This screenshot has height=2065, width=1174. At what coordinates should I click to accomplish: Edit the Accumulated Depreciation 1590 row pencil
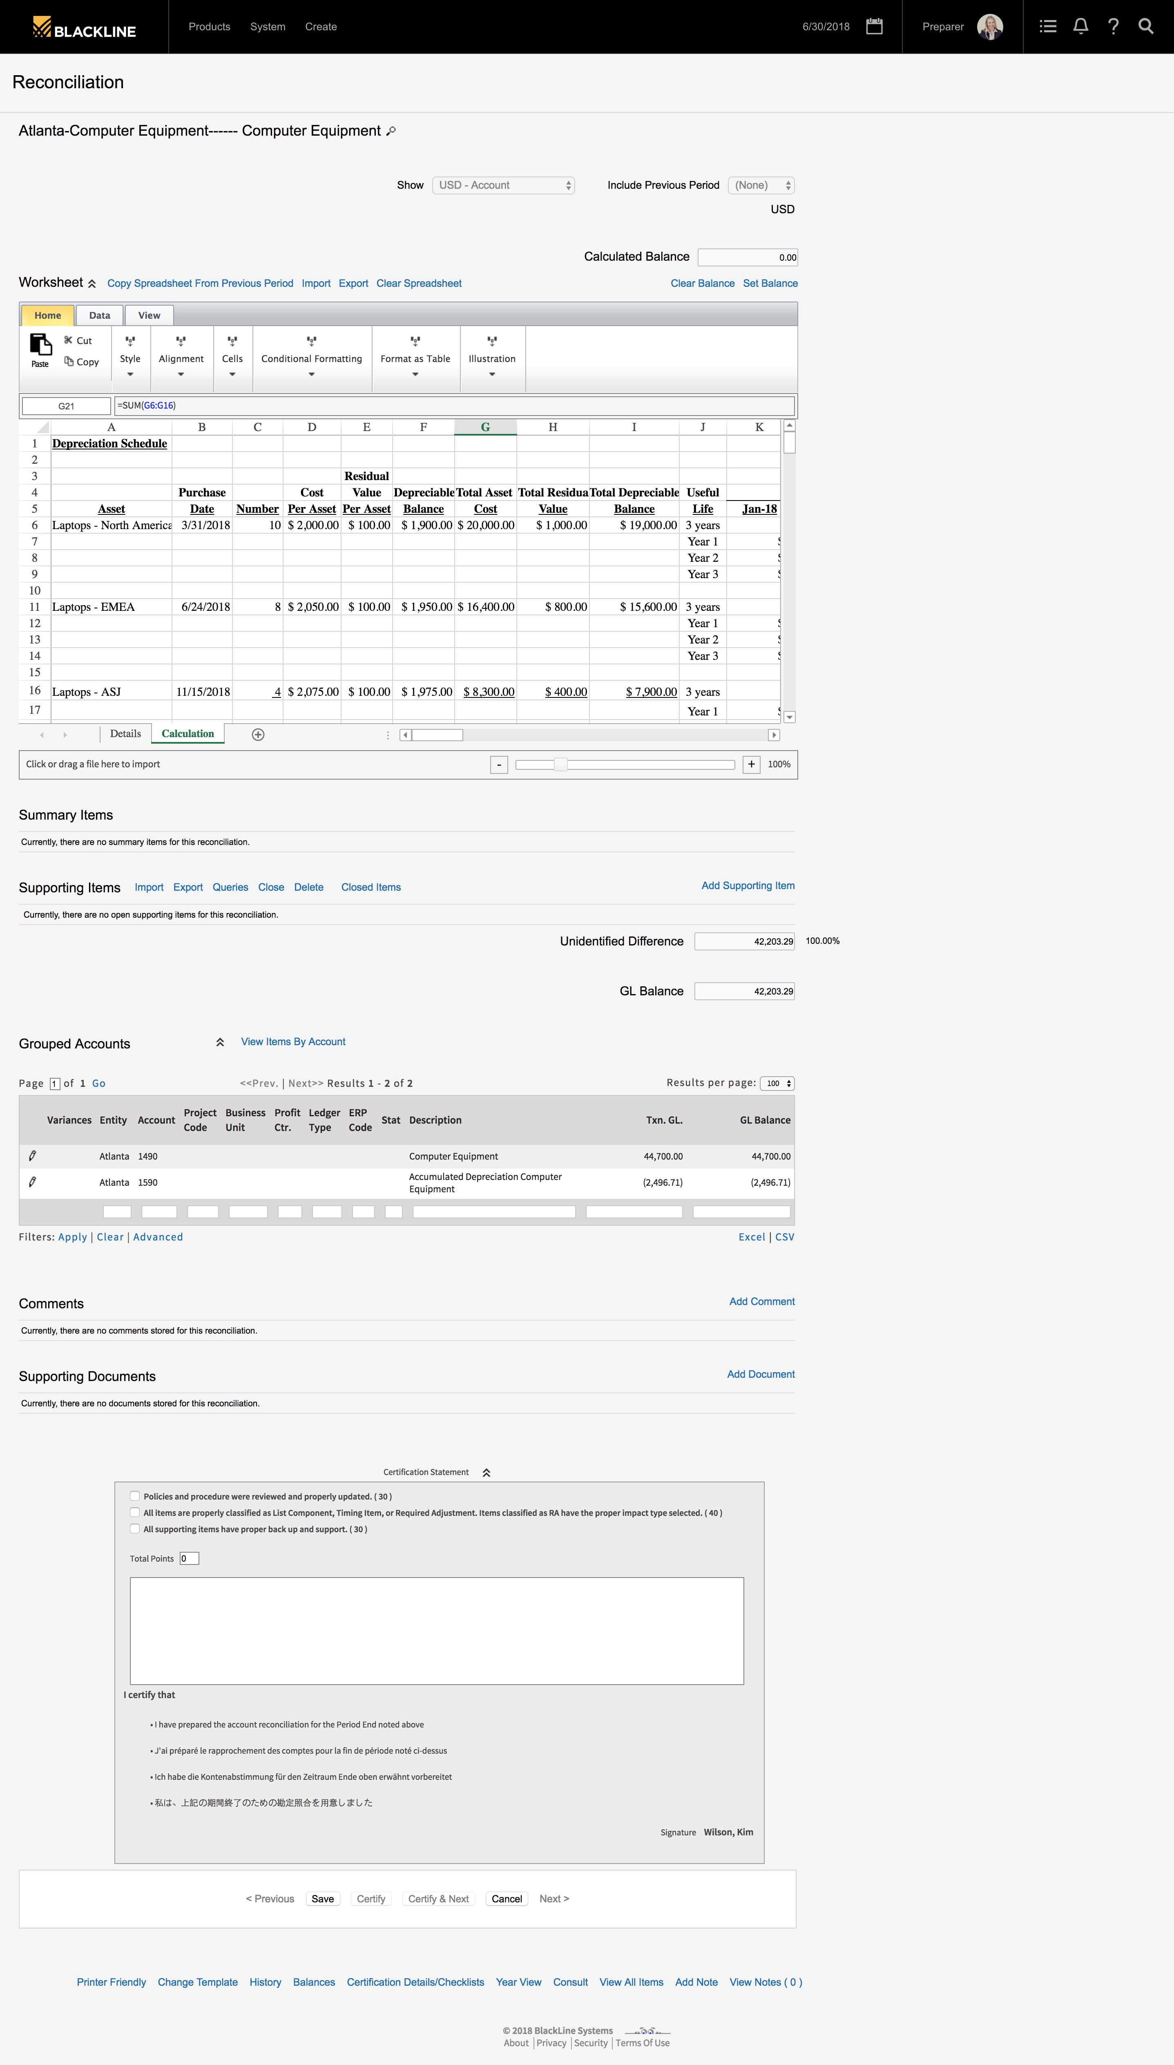pos(32,1182)
